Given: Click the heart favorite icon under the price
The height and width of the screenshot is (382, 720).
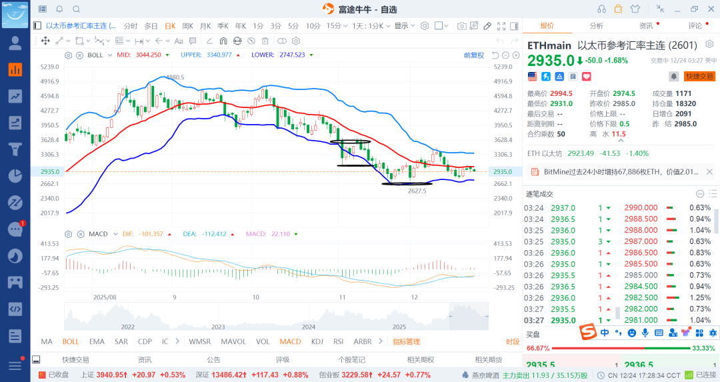Looking at the screenshot, I should click(587, 76).
